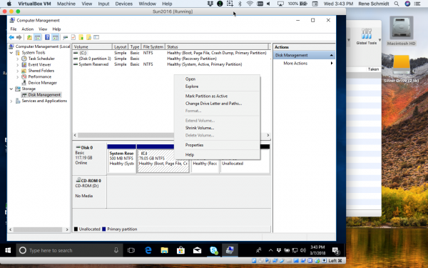428x268 pixels.
Task: Open Macintosh HD on the desktop
Action: (401, 31)
